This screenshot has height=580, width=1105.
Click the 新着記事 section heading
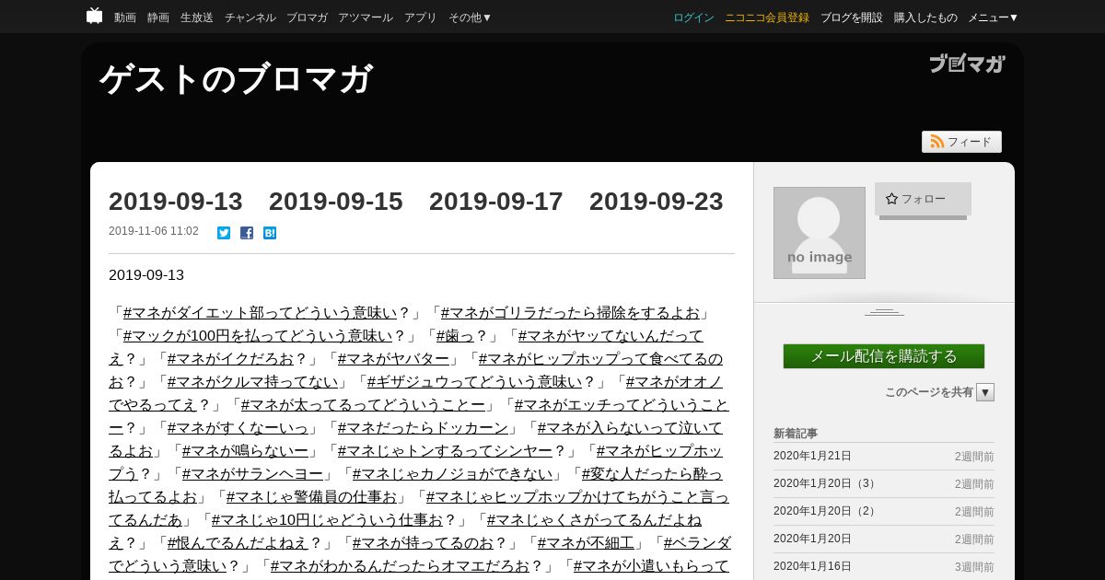(796, 434)
